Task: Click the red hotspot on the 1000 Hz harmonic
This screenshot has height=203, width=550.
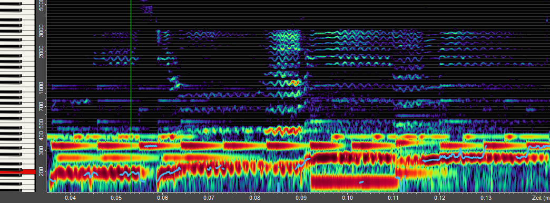Action: tap(294, 83)
